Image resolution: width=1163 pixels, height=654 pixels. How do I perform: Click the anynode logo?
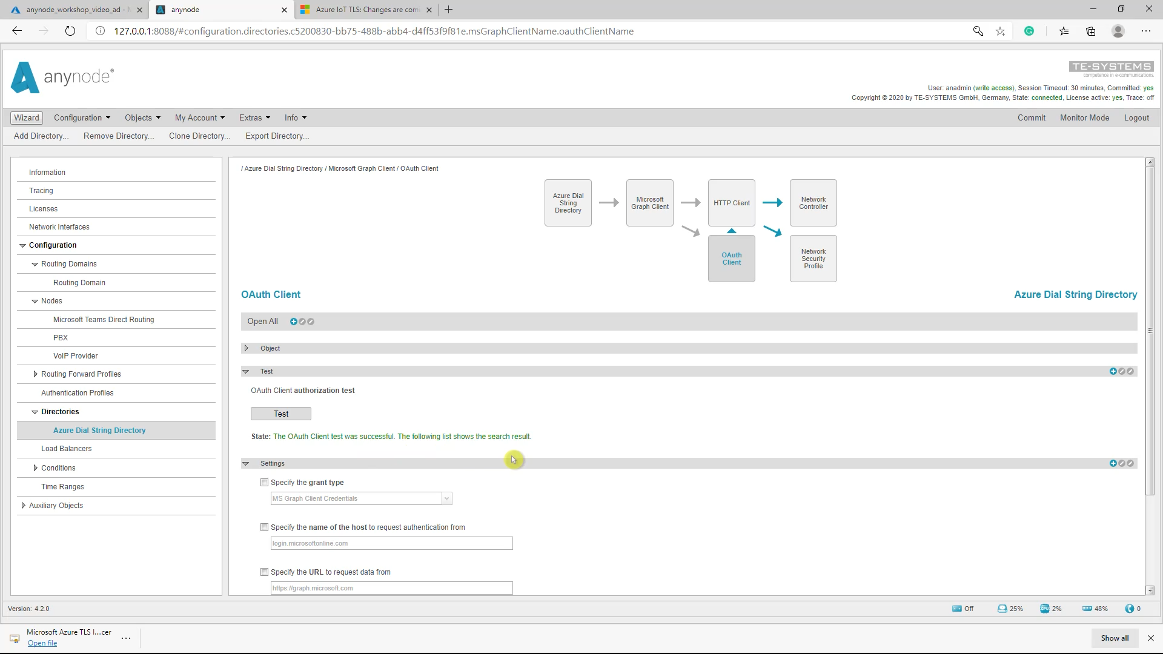[x=62, y=77]
